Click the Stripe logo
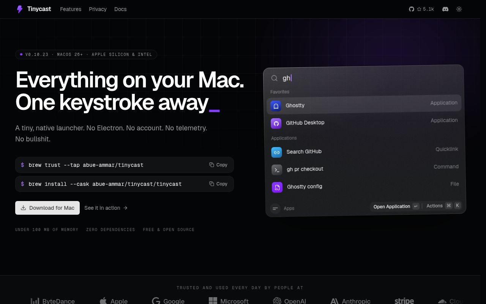This screenshot has height=304, width=486. tap(404, 301)
